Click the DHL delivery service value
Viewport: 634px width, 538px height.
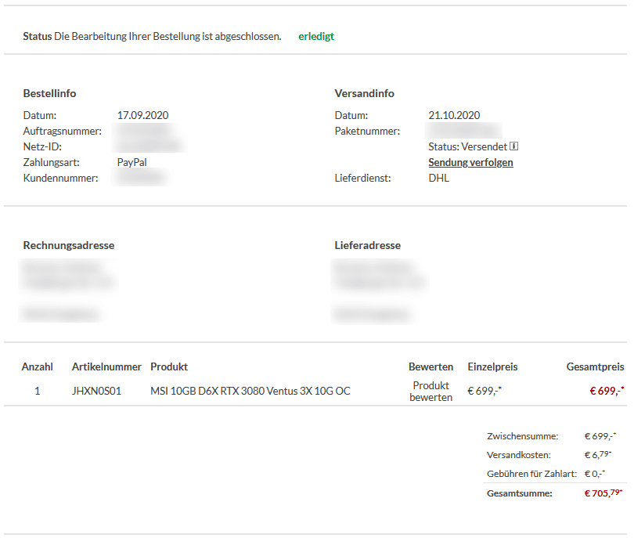click(x=439, y=178)
